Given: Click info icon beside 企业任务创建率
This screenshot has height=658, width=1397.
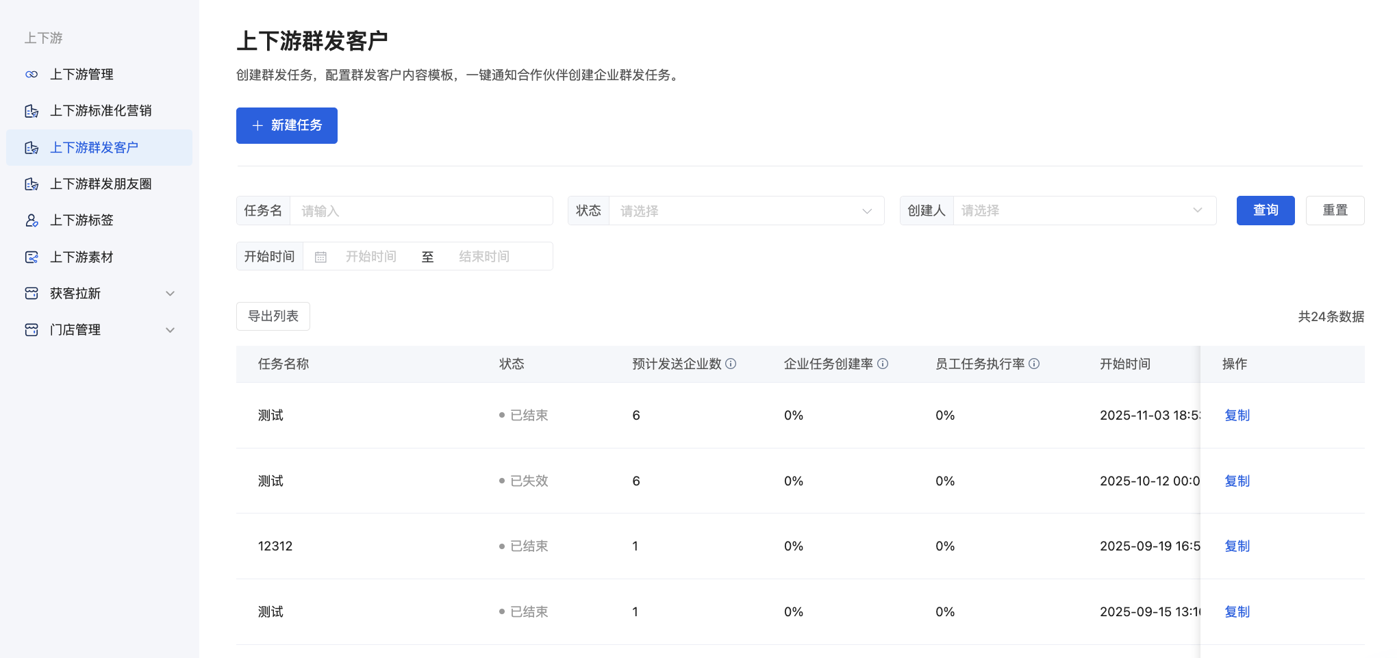Looking at the screenshot, I should click(x=883, y=364).
